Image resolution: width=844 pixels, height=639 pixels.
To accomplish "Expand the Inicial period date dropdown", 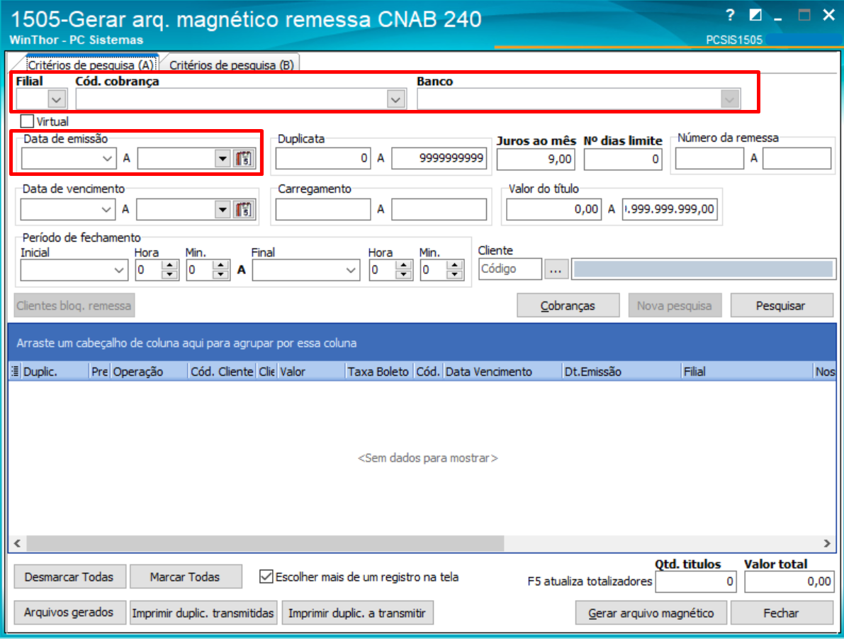I will pos(119,270).
